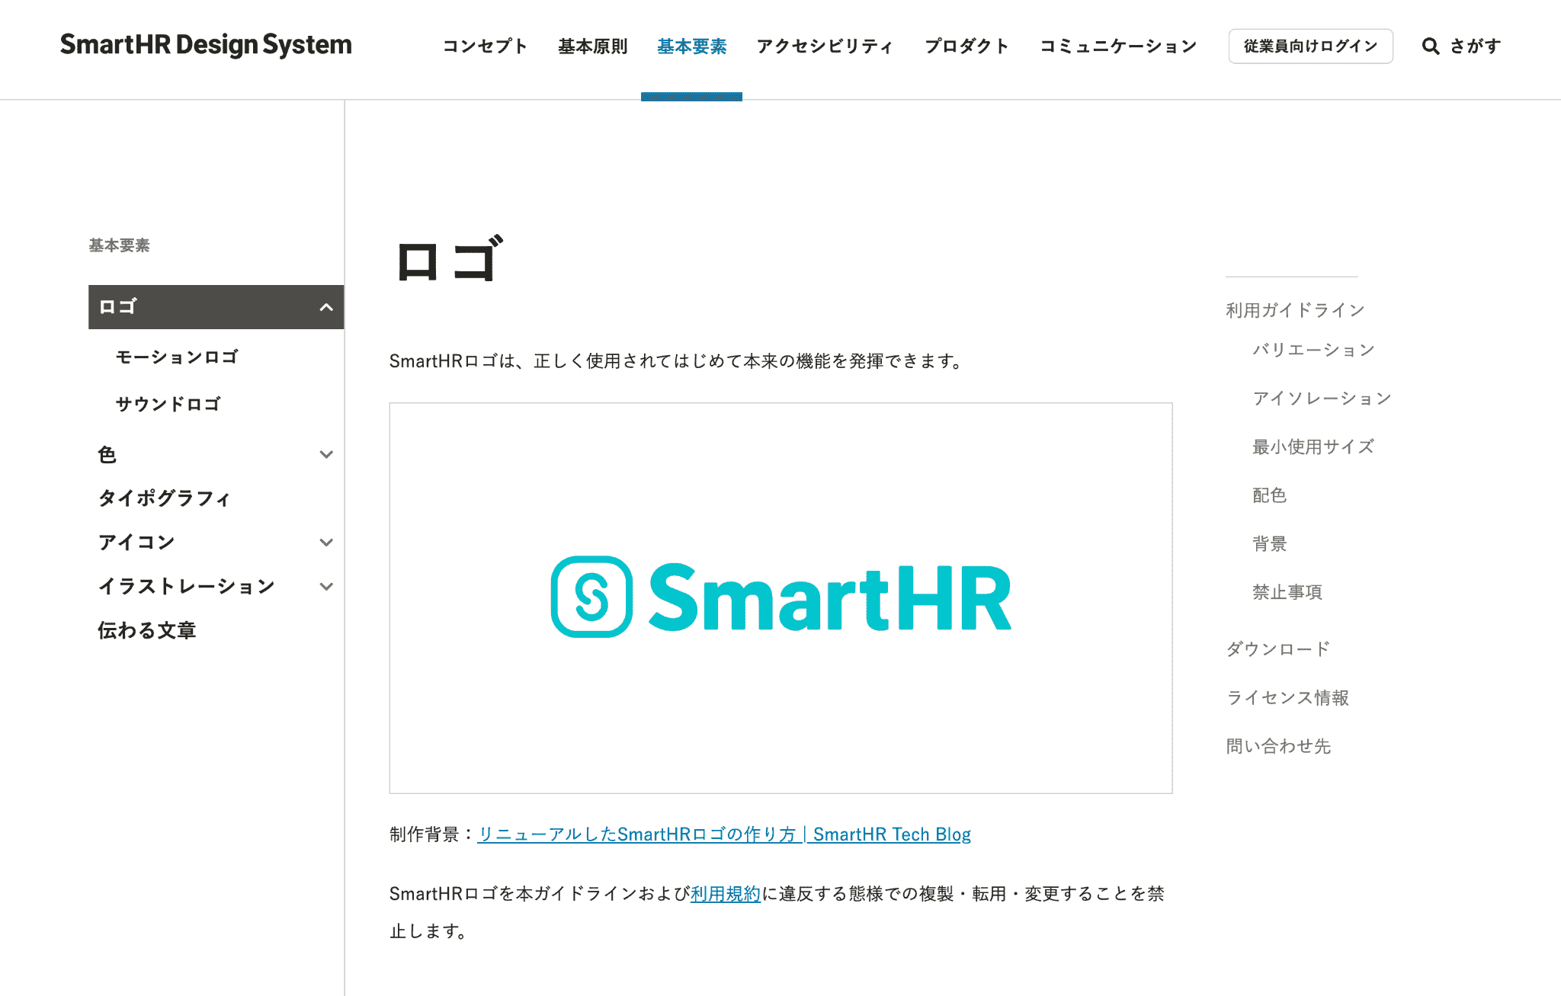Expand the イラストレーション section chevron
Screen dimensions: 1561x996
tap(326, 587)
